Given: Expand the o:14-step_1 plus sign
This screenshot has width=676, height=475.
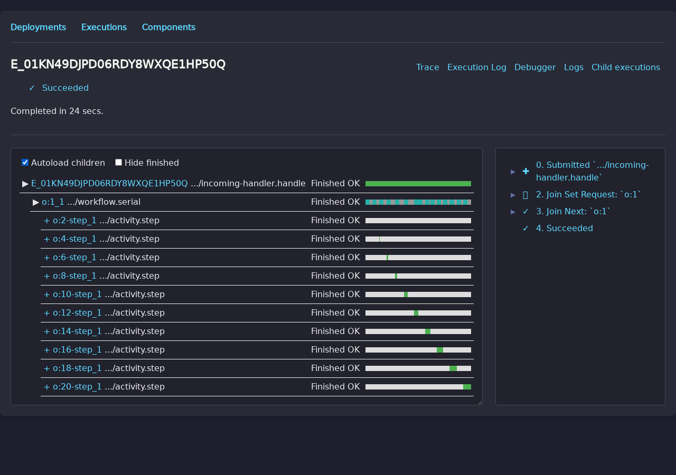Looking at the screenshot, I should point(46,331).
